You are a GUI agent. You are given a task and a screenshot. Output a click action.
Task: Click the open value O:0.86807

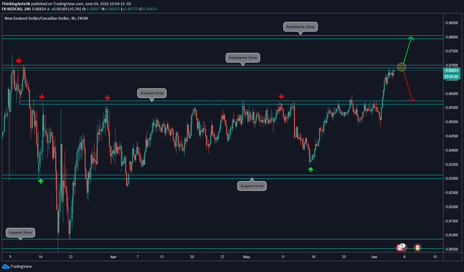(91, 9)
